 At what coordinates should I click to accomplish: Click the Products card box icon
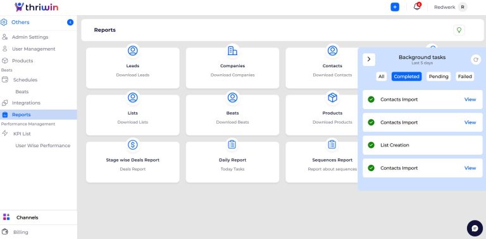point(332,98)
